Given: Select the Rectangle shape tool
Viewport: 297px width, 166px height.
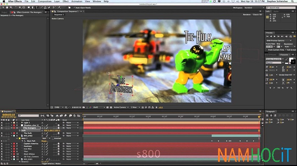Looking at the screenshot, I should pos(29,8).
